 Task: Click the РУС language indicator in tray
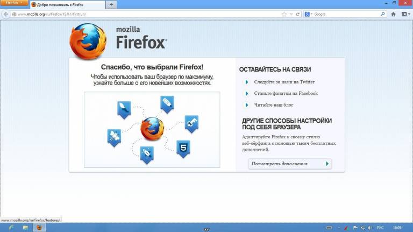tap(380, 228)
